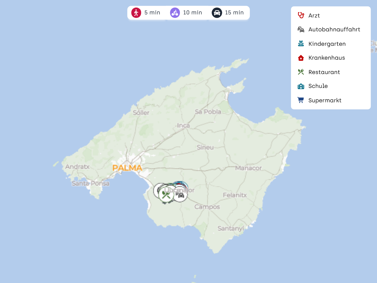The height and width of the screenshot is (283, 377).
Task: Click the Arzt stethoscope icon
Action: (x=301, y=15)
